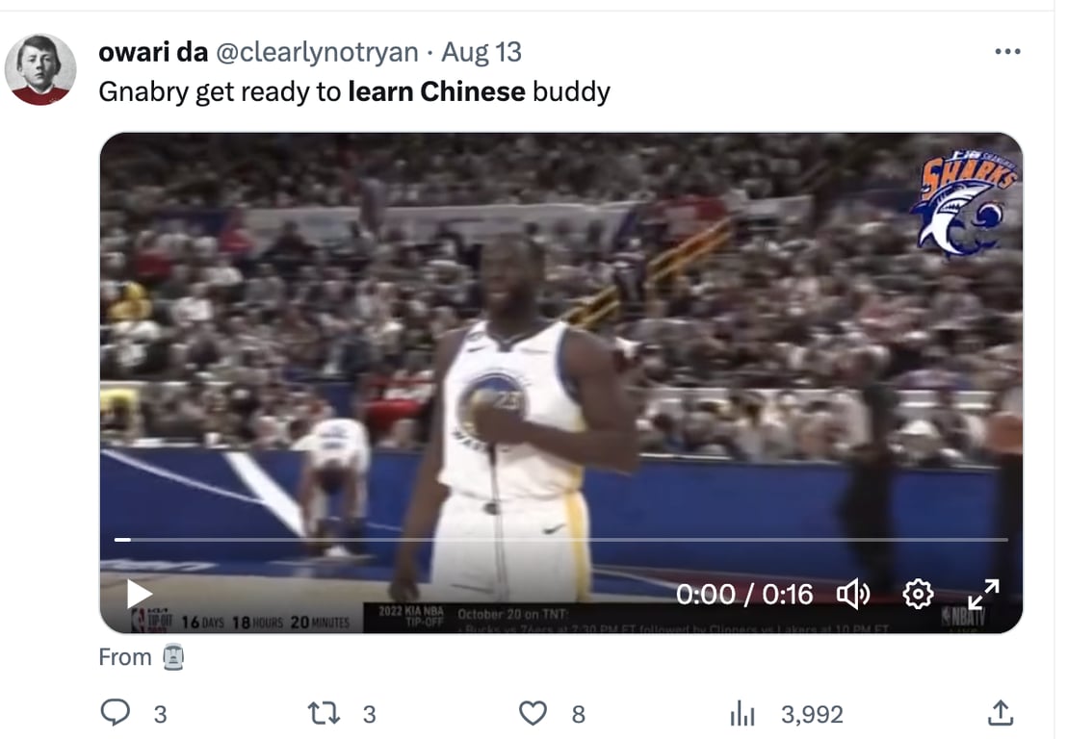Screen dimensions: 1067x739
Task: Mute the video with the speaker icon
Action: click(x=852, y=595)
